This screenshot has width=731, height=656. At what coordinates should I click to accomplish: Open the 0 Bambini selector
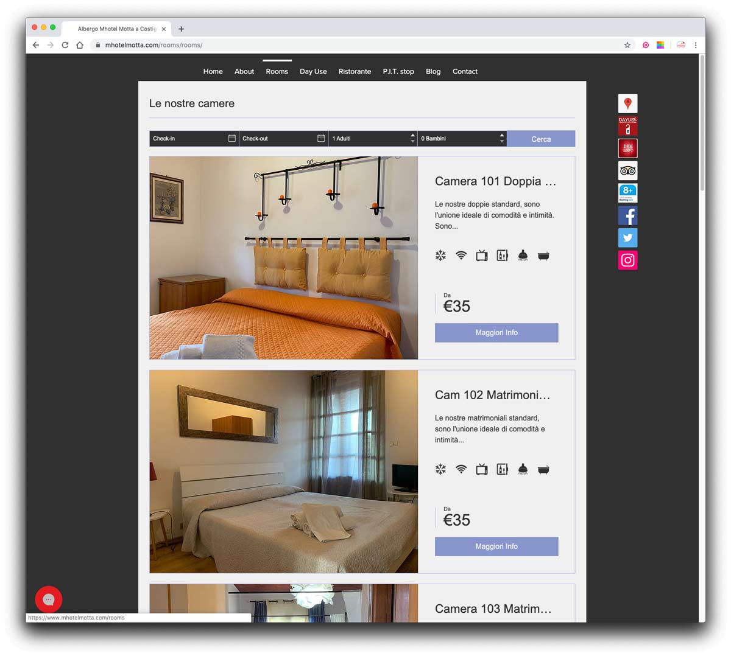tap(462, 138)
